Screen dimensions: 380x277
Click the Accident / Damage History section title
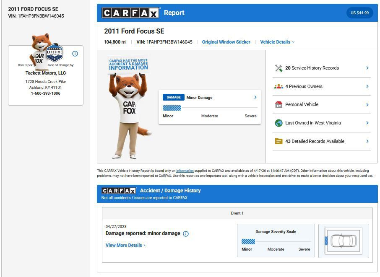pos(170,191)
